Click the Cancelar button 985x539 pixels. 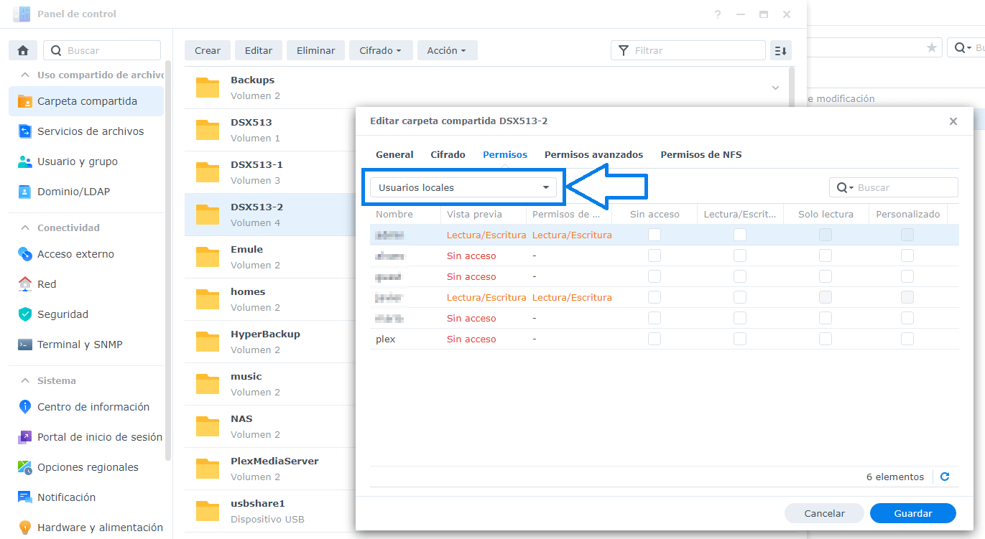(824, 513)
